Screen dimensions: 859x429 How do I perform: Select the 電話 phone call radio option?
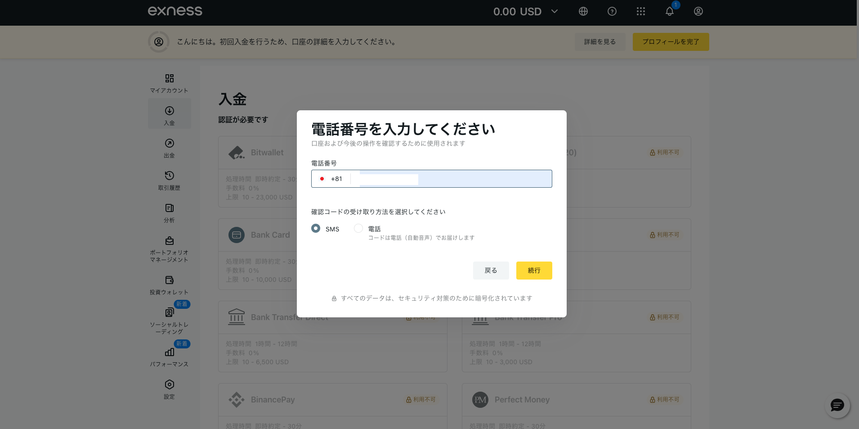click(x=358, y=229)
